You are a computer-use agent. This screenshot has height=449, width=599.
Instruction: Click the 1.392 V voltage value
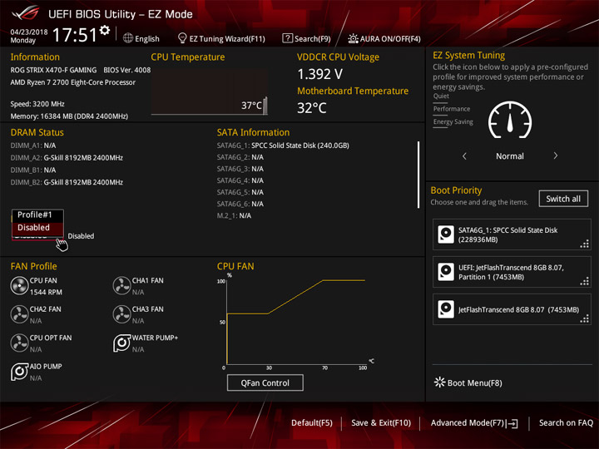pos(319,74)
